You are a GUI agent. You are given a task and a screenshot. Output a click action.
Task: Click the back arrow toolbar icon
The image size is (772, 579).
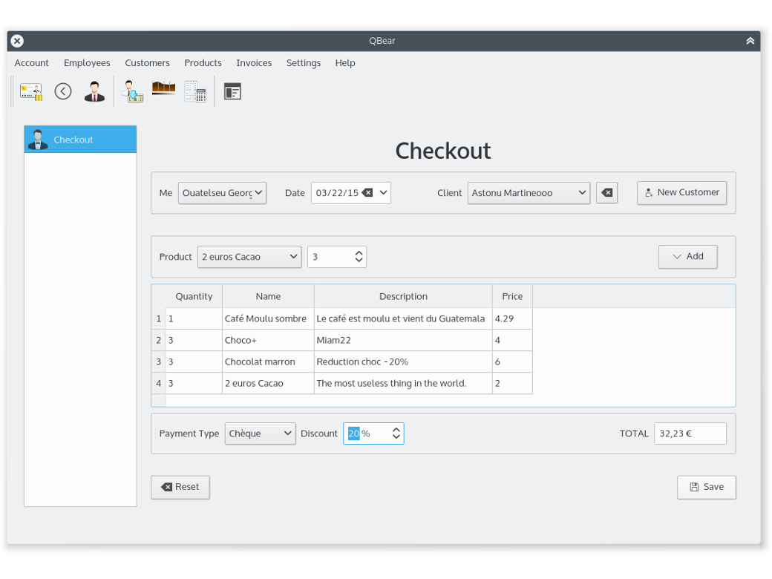(62, 91)
